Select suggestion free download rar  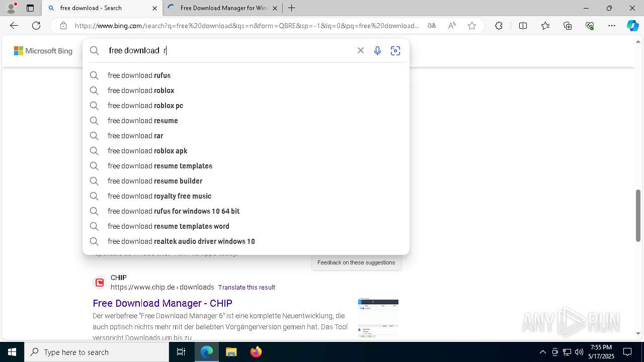point(246,136)
